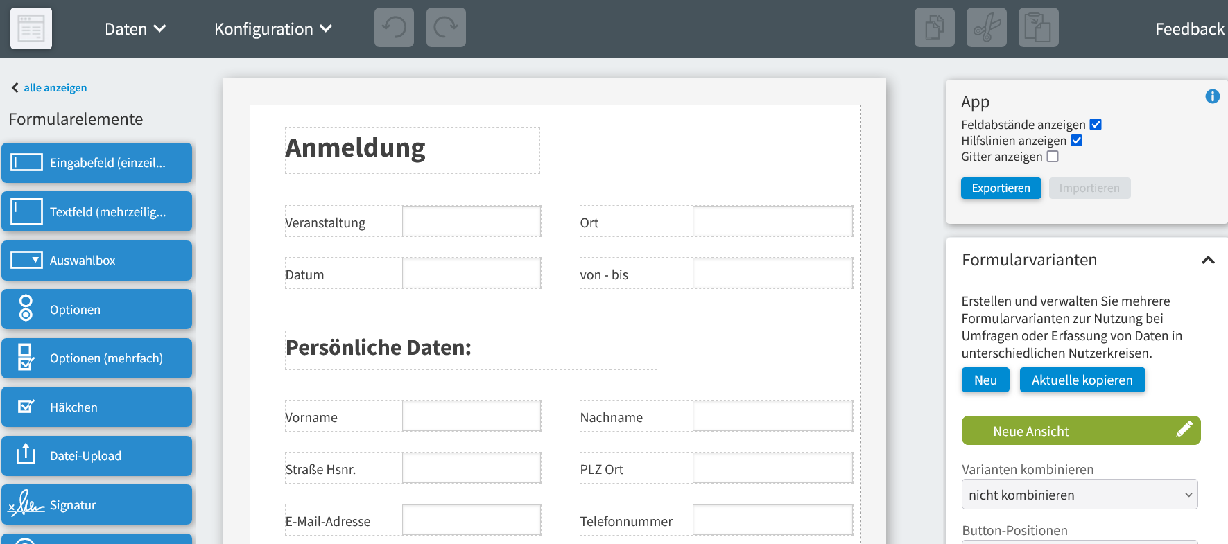Click the Neu variant button
The height and width of the screenshot is (544, 1228).
[x=985, y=380]
